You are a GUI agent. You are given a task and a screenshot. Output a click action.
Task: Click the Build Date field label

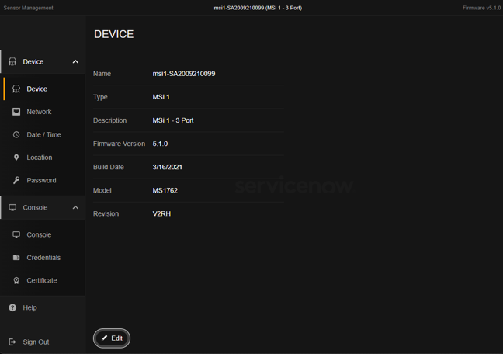pos(109,167)
